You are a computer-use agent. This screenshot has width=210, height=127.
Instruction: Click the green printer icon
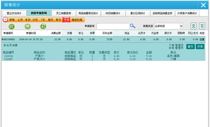click(28, 26)
